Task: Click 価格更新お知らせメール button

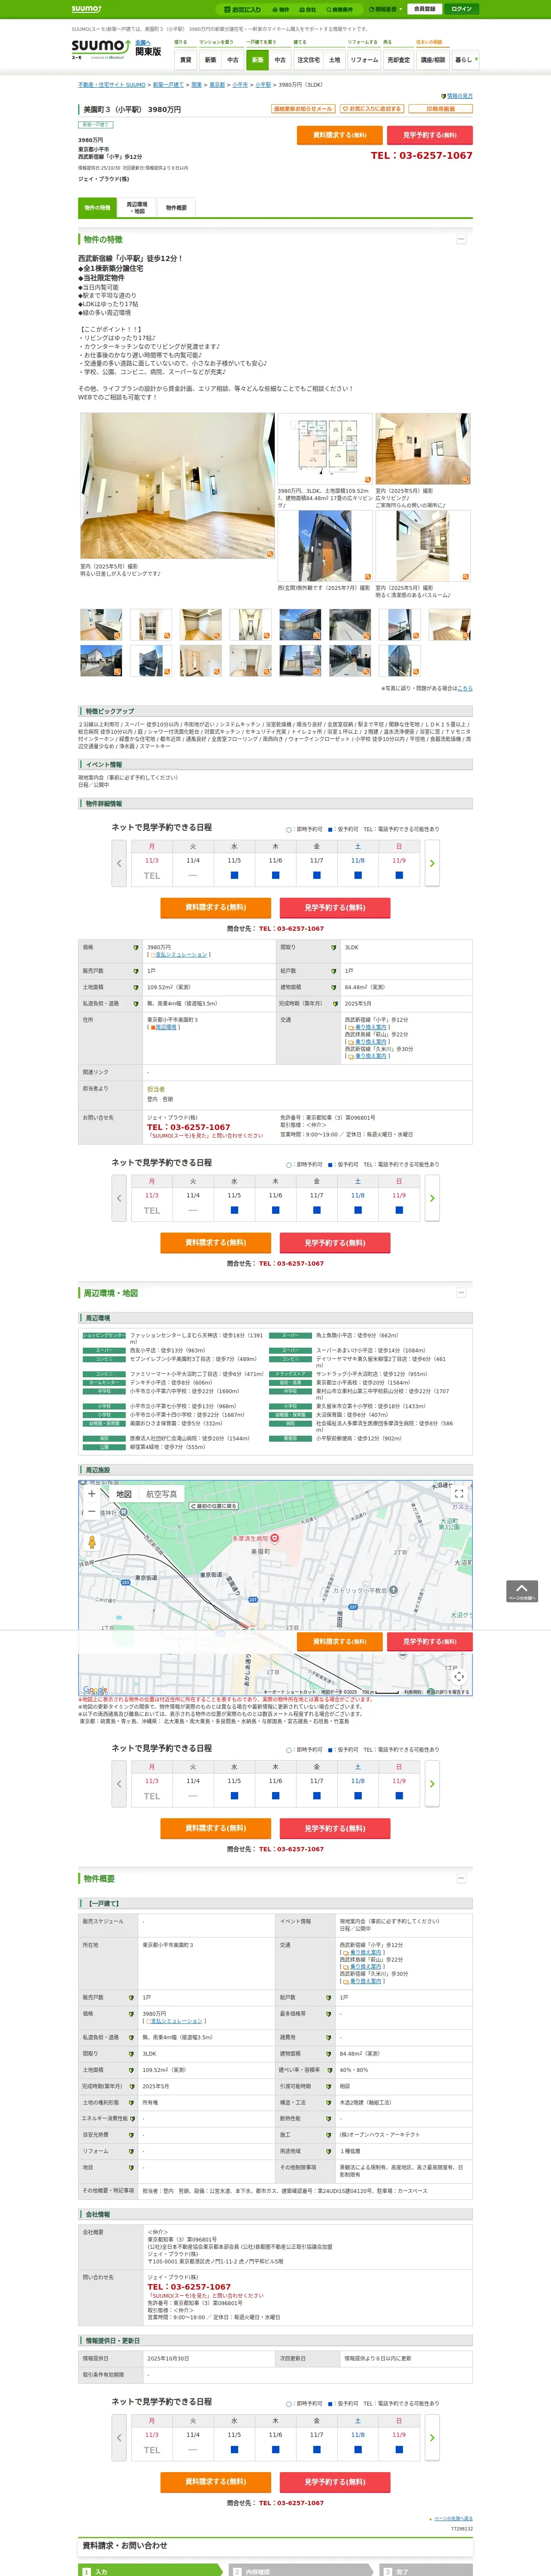Action: 303,109
